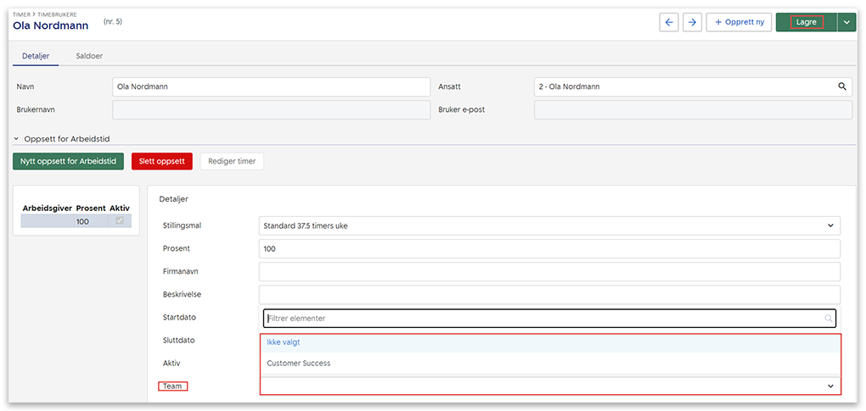Collapse the Oppsett for Arbeidstid section
The image size is (866, 411).
(x=17, y=139)
